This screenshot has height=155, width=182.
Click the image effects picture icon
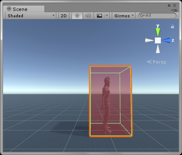[x=99, y=16]
